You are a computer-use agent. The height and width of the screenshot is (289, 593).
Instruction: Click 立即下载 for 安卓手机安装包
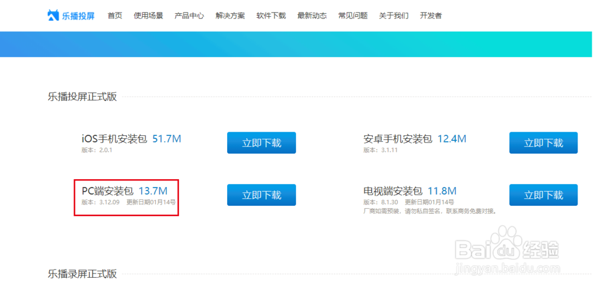[543, 142]
